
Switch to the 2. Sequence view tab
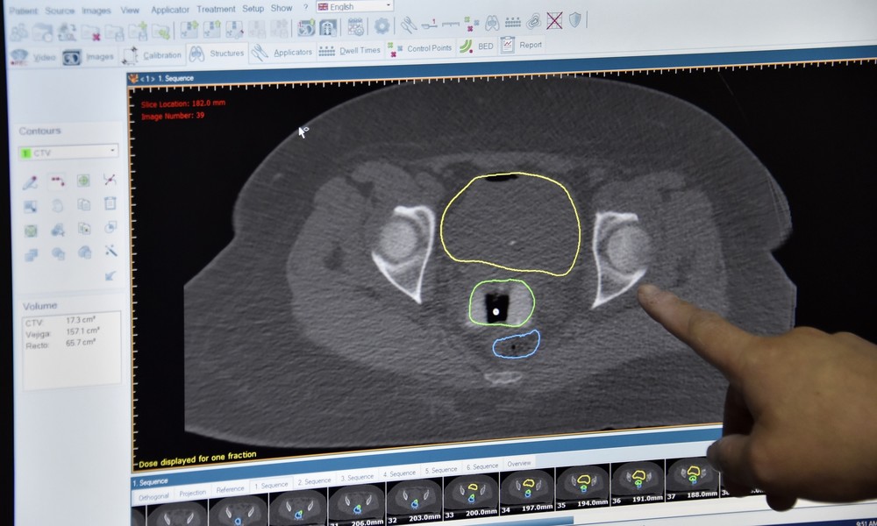click(x=314, y=481)
